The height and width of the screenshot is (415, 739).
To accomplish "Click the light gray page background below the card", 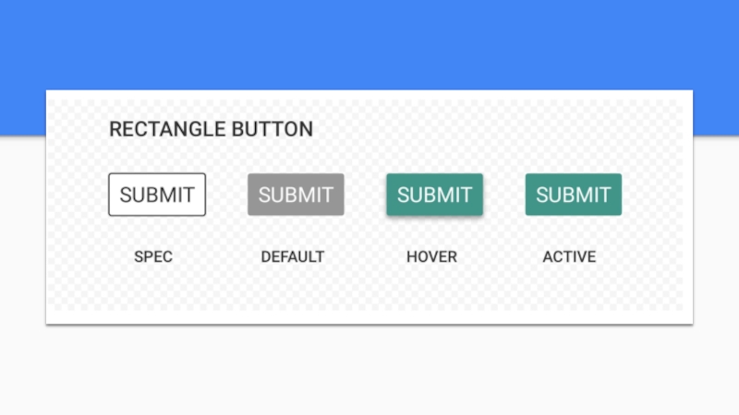I will coord(369,371).
